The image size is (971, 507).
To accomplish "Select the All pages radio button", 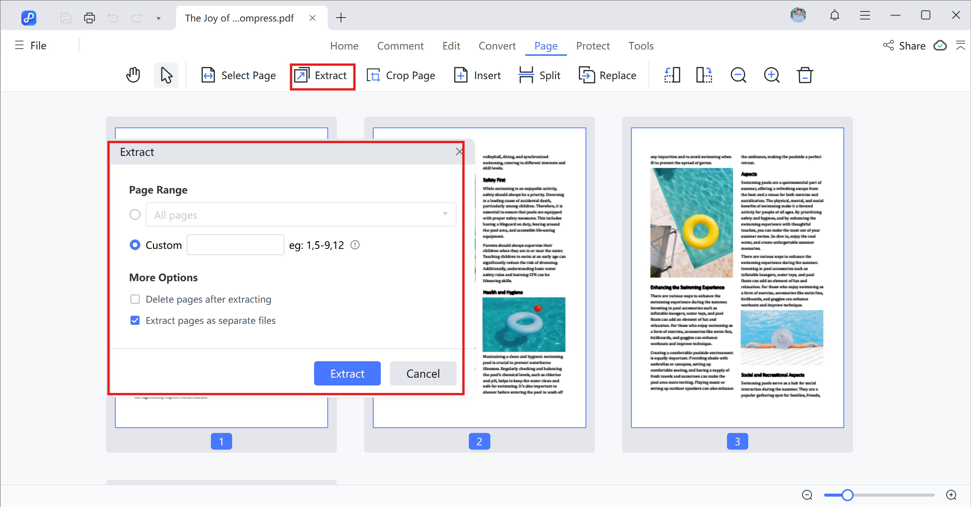I will [135, 214].
